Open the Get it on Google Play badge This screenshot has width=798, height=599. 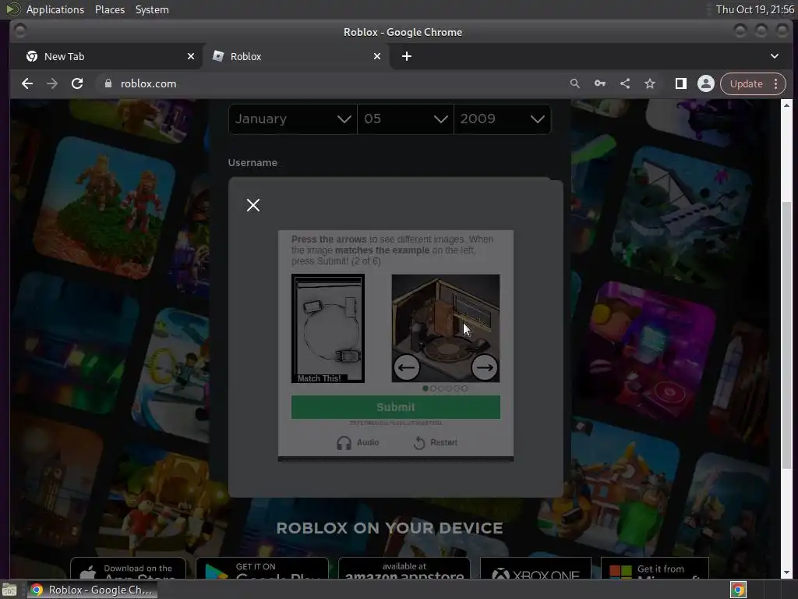[262, 569]
